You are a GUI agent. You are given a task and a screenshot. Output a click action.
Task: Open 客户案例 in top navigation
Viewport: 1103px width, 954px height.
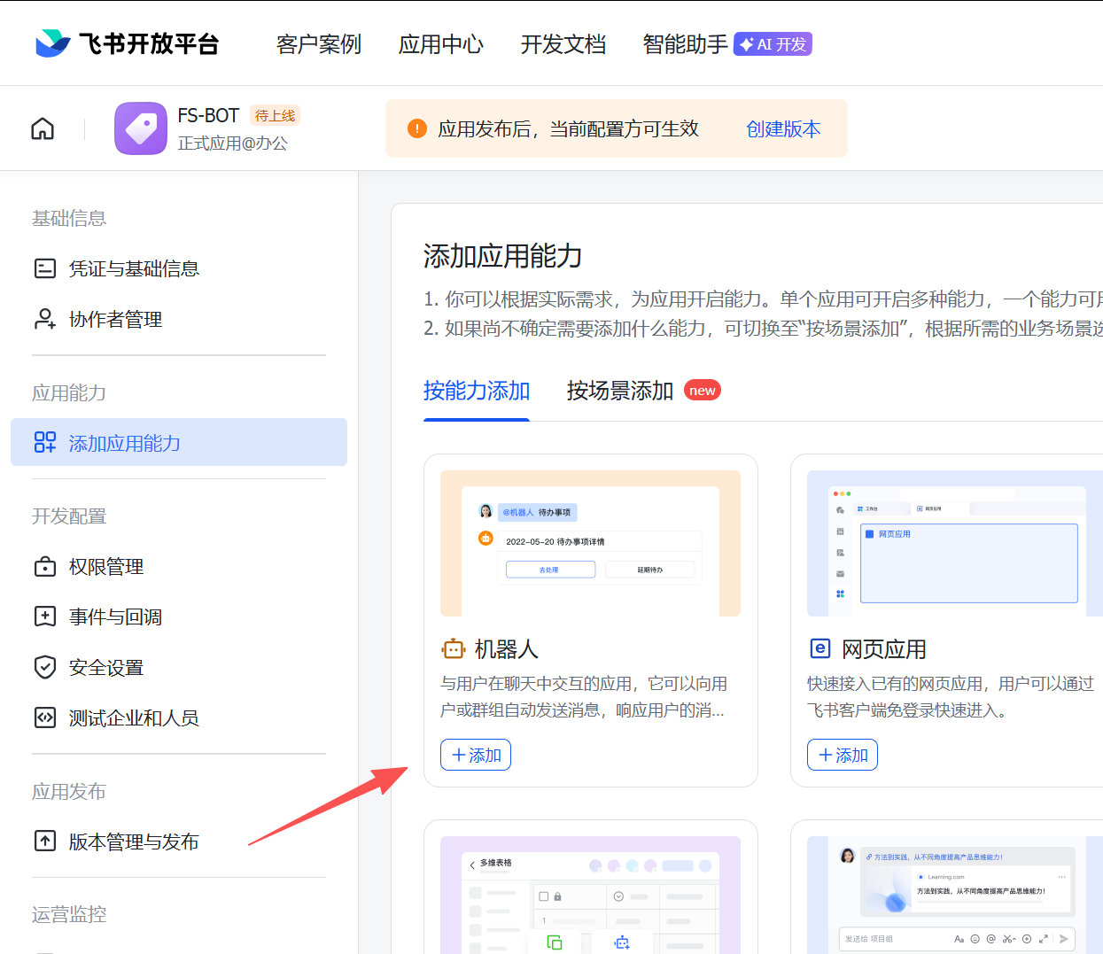pyautogui.click(x=319, y=44)
